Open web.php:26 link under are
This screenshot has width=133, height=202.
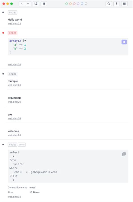14,119
